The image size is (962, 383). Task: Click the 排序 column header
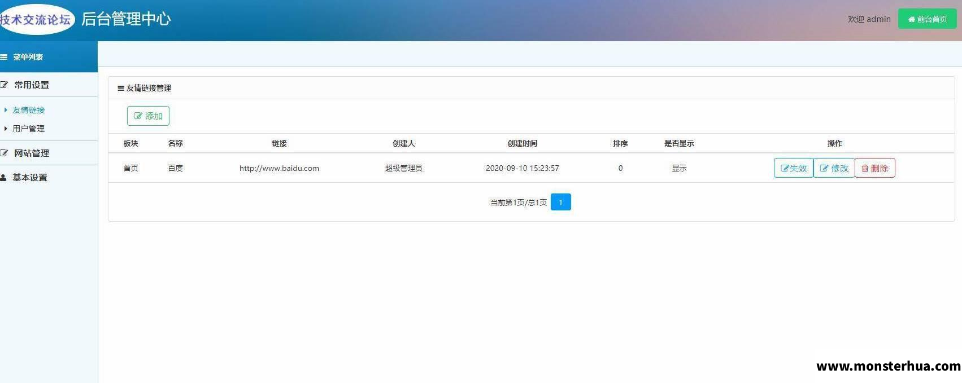pyautogui.click(x=620, y=143)
